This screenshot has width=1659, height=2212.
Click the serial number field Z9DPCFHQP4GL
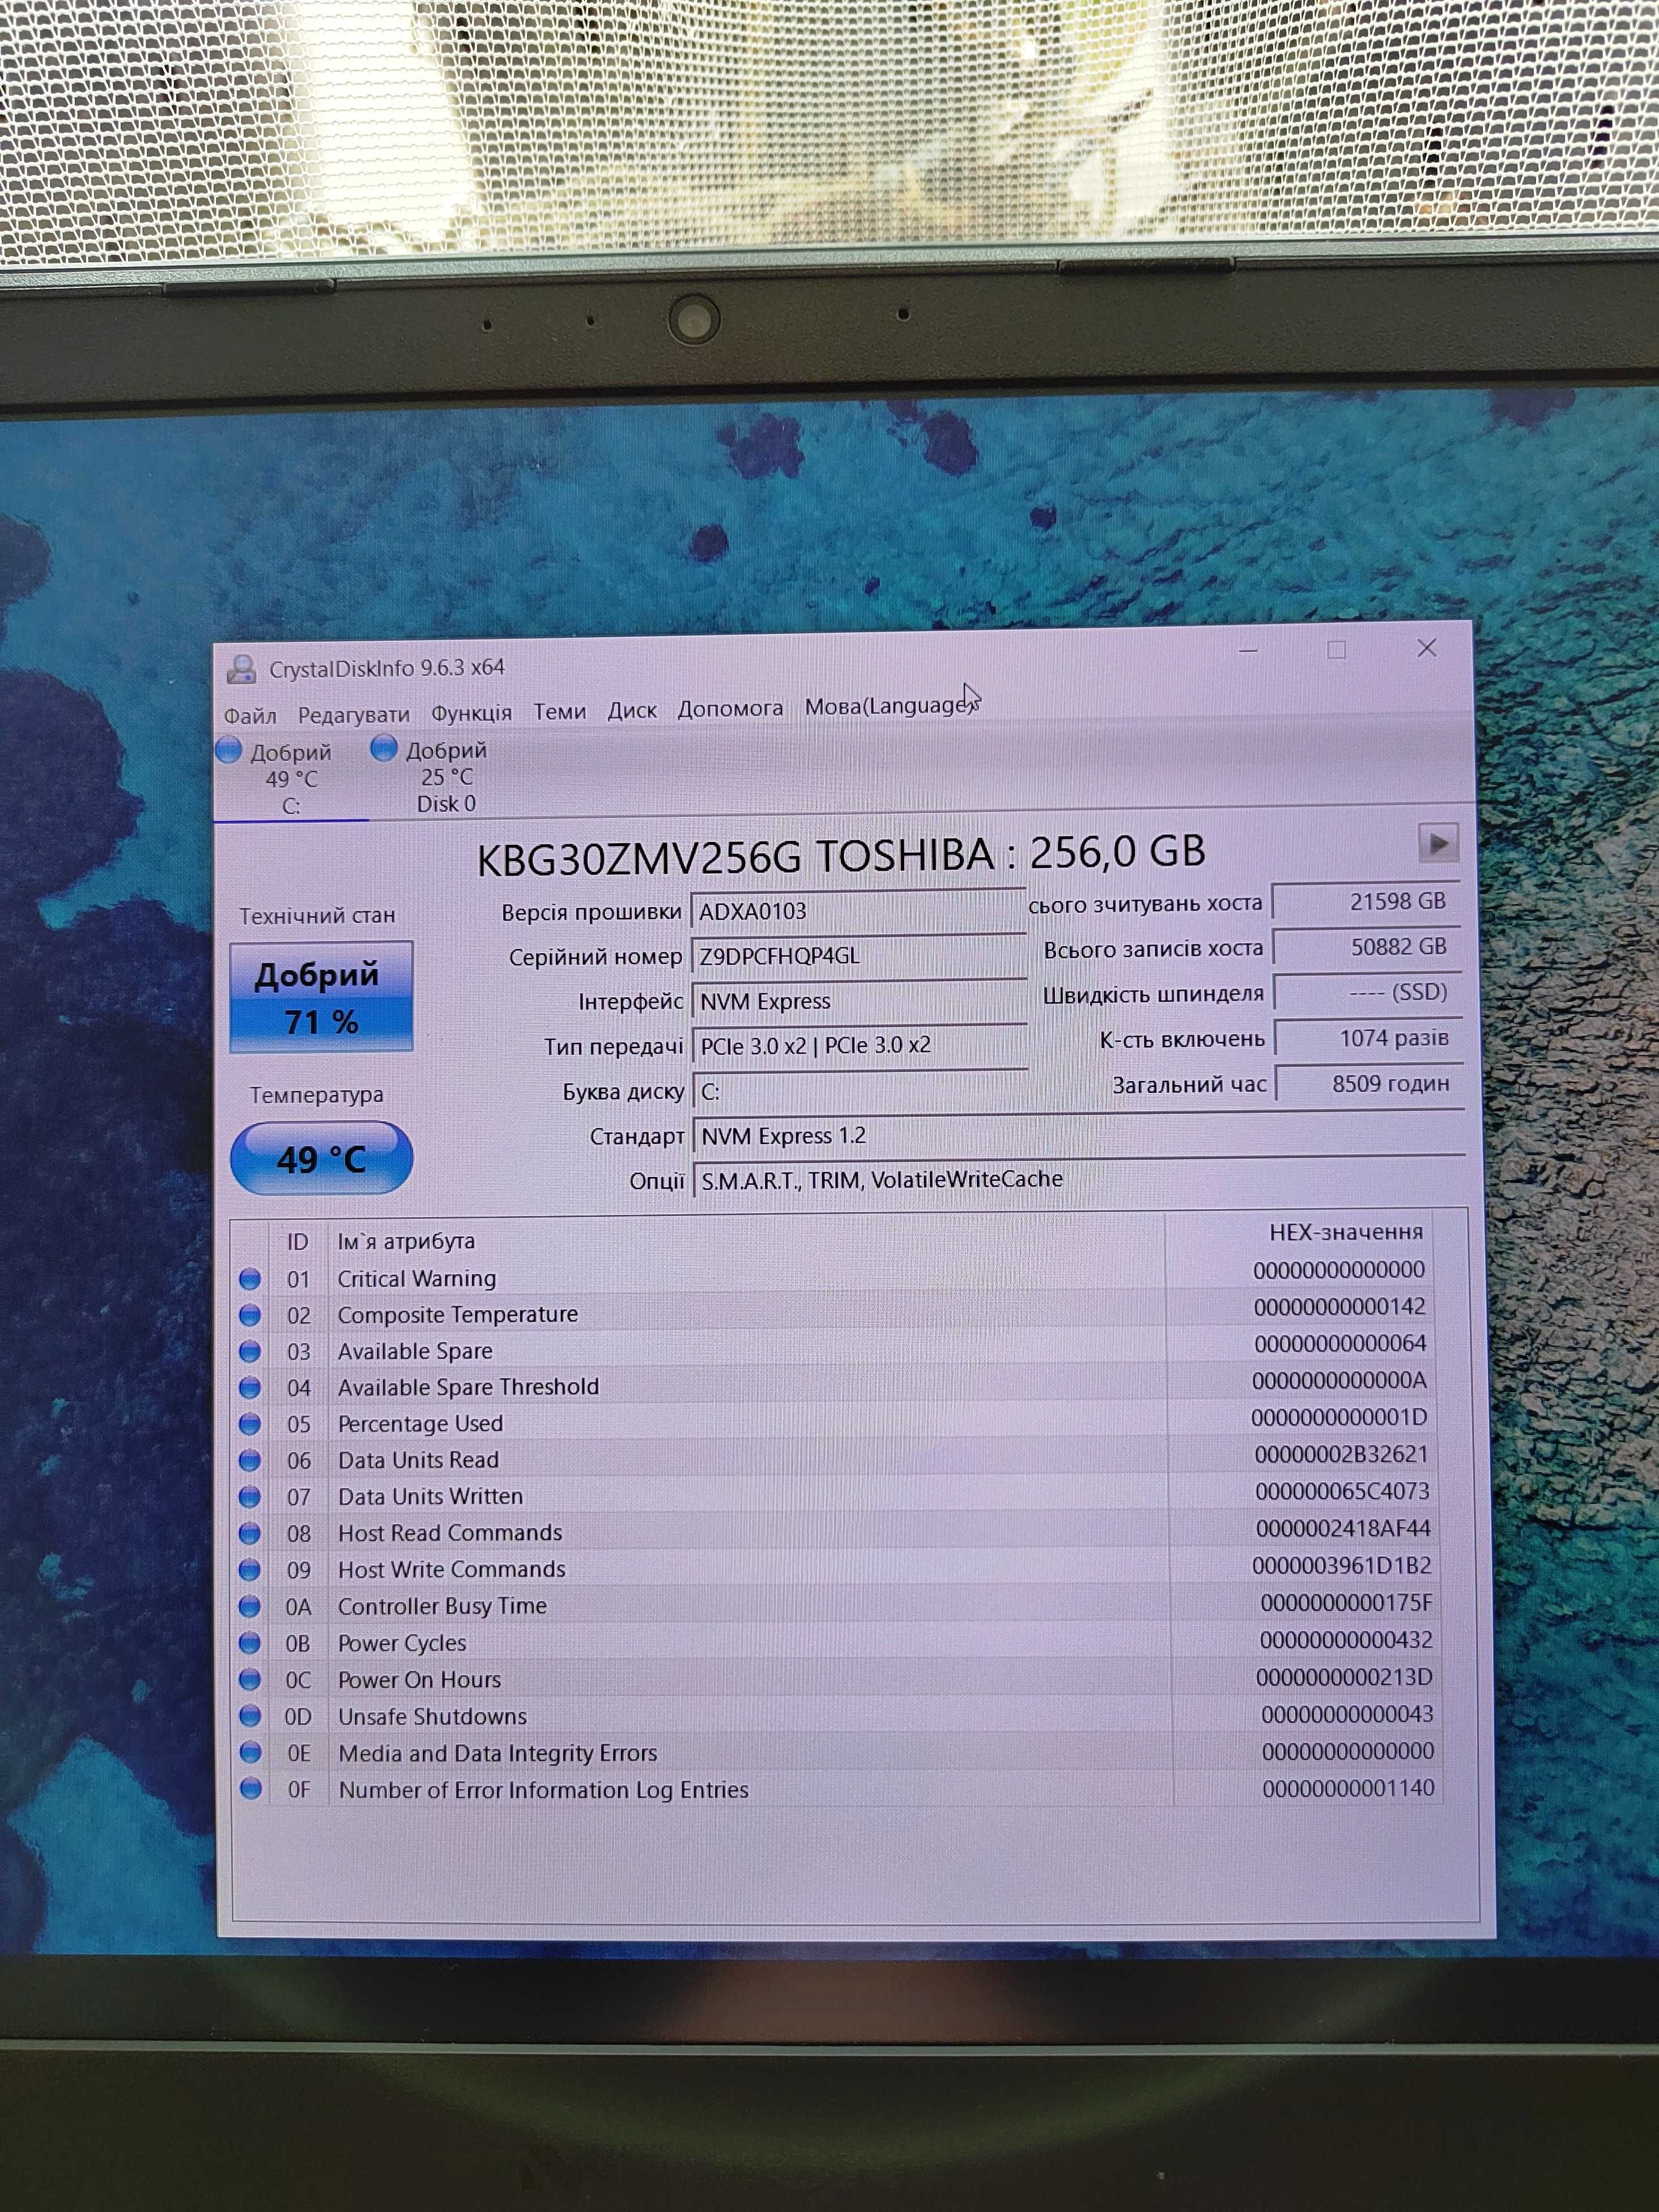click(x=858, y=956)
